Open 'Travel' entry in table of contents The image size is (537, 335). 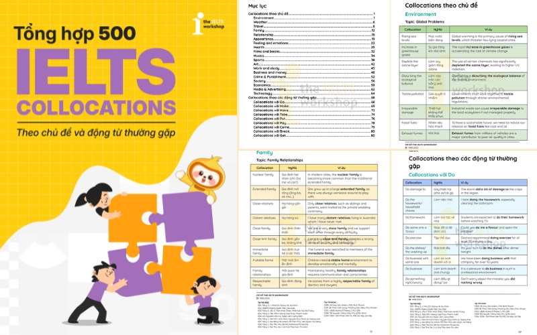coord(314,26)
